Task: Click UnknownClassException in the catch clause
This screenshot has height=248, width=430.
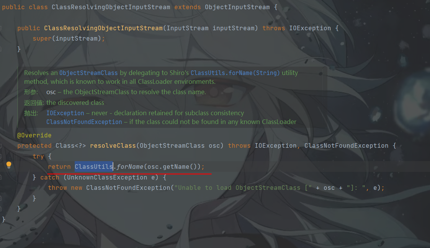Action: click(x=107, y=177)
